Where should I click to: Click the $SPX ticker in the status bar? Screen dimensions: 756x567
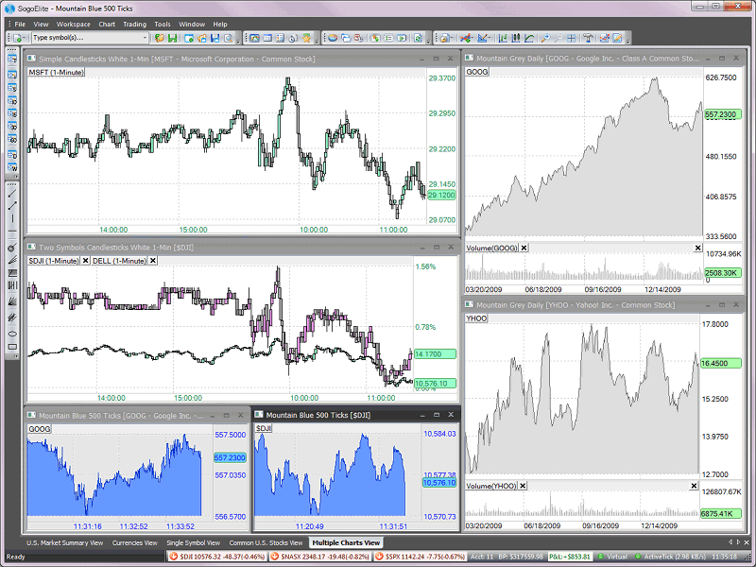point(421,557)
